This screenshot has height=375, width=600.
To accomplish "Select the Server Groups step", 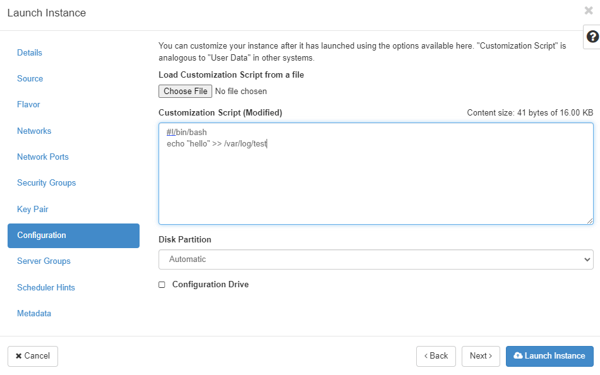I will 44,261.
